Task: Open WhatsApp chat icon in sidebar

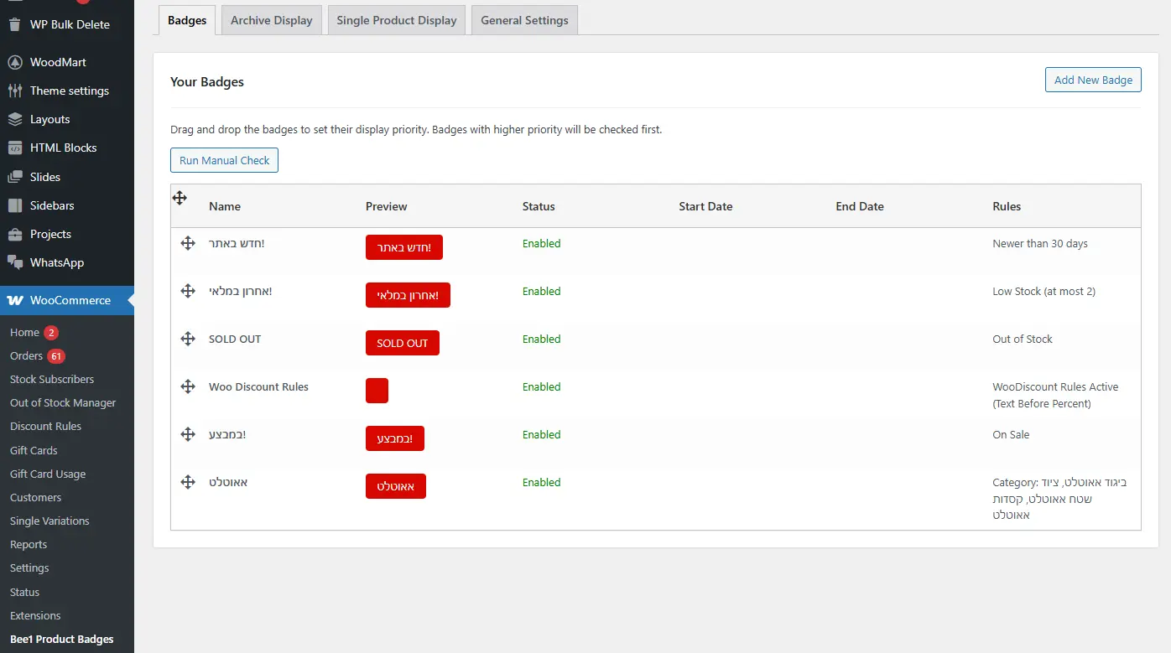Action: point(15,263)
